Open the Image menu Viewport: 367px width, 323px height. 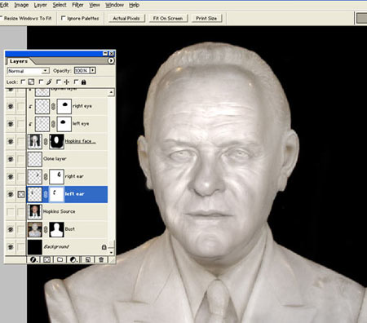click(21, 5)
